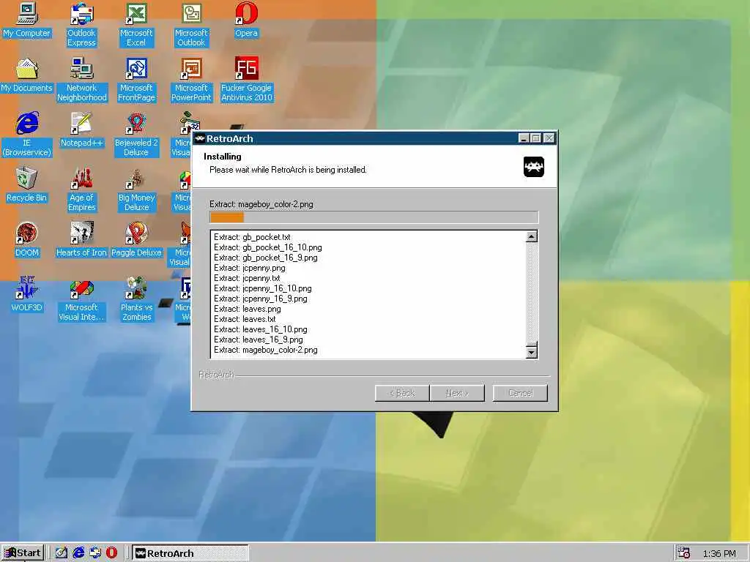
Task: Select log line 'Extract: gb_pocket_16_10.png'
Action: (x=268, y=247)
